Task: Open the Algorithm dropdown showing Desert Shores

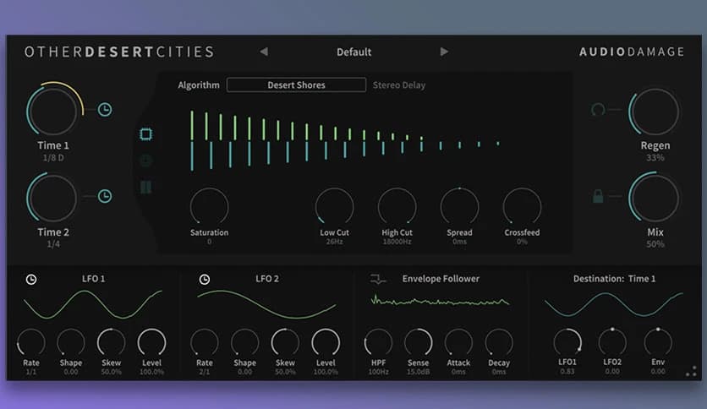Action: (x=296, y=85)
